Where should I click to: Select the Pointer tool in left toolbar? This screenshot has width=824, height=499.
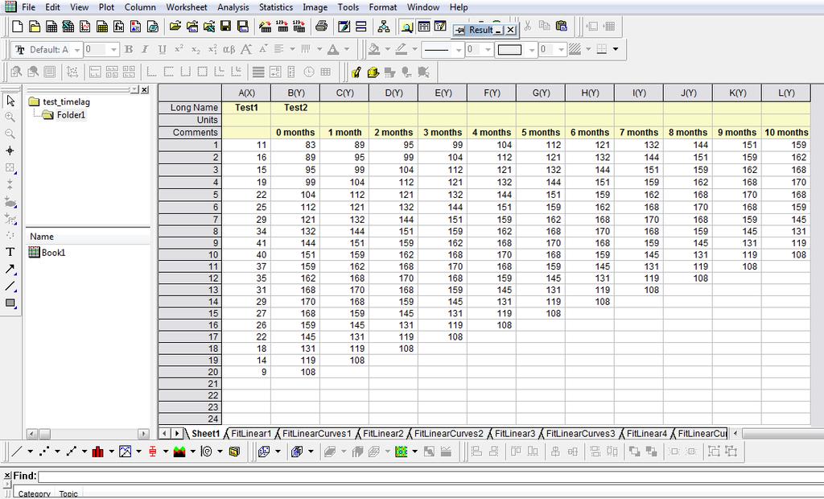click(10, 101)
